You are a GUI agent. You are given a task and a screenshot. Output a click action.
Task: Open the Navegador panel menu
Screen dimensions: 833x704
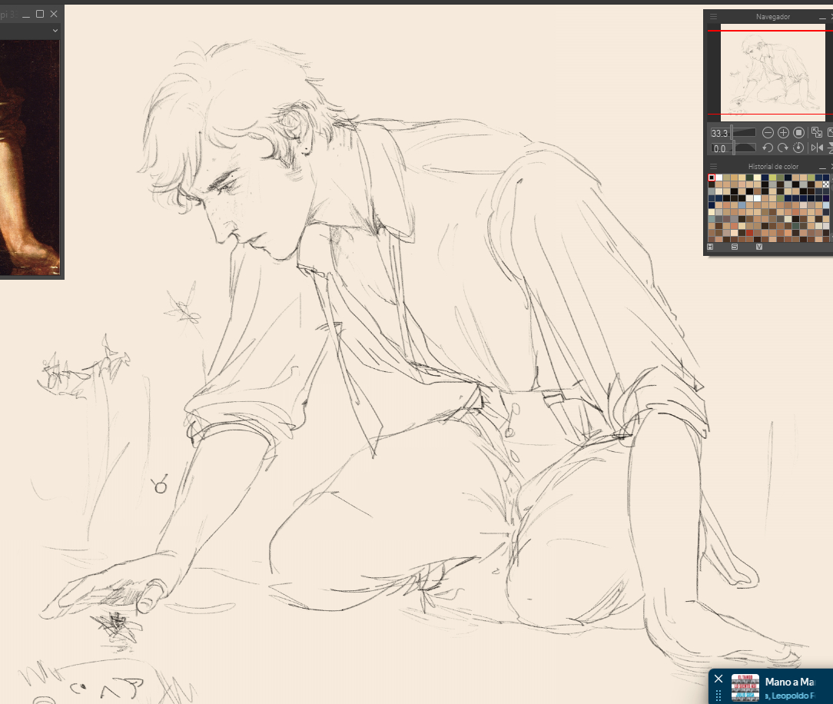click(x=713, y=16)
